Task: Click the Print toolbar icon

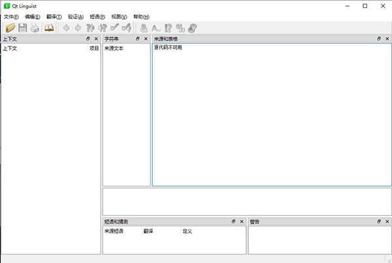Action: (x=35, y=28)
